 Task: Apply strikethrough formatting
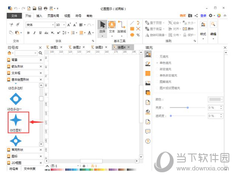pos(46,33)
